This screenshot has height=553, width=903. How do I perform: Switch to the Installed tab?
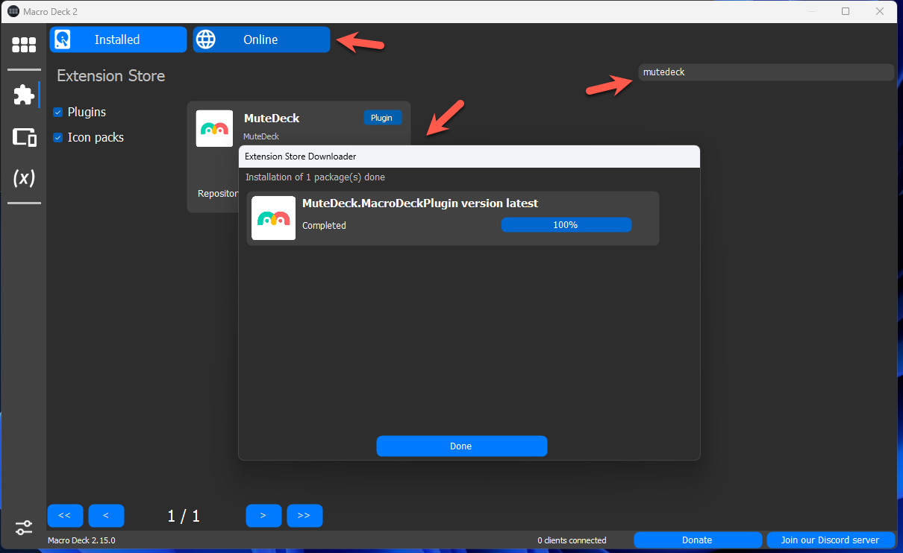tap(118, 39)
